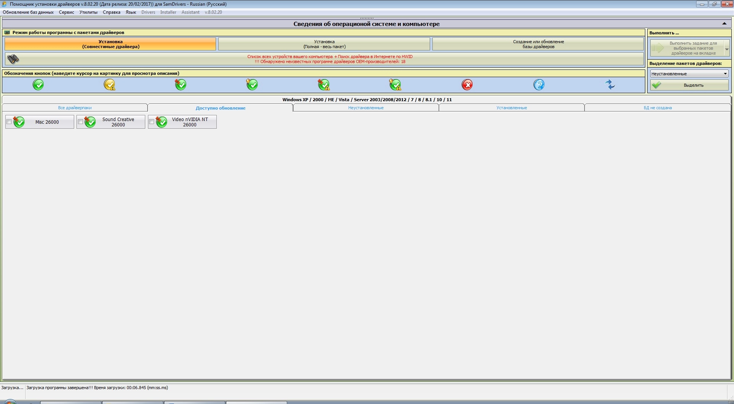Click the app icon in the title bar
Screen dimensions: 734x404
pyautogui.click(x=4, y=4)
